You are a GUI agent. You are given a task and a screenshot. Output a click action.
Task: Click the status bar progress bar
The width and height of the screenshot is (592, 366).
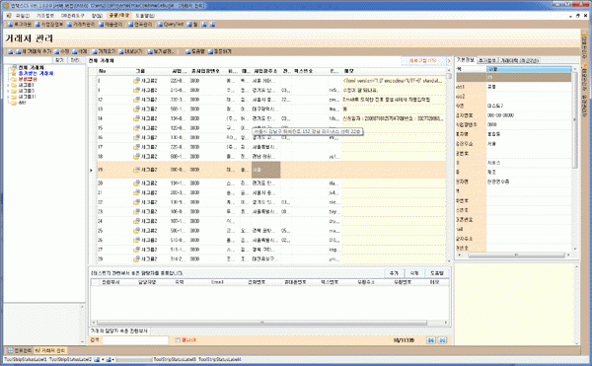pyautogui.click(x=133, y=360)
